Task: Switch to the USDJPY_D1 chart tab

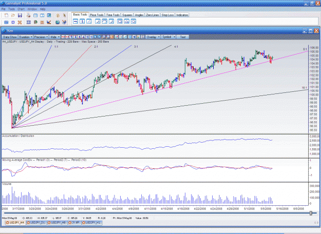Action: click(36, 223)
